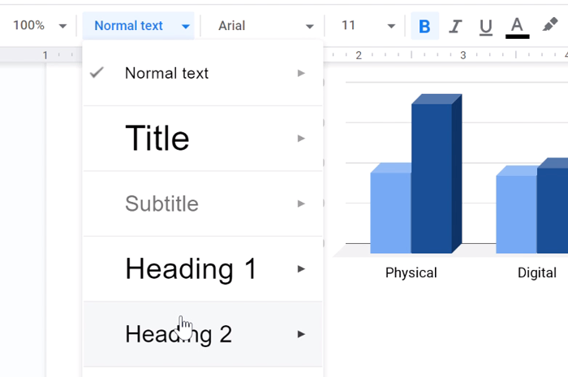Apply the Normal text style
The image size is (568, 377).
[166, 73]
